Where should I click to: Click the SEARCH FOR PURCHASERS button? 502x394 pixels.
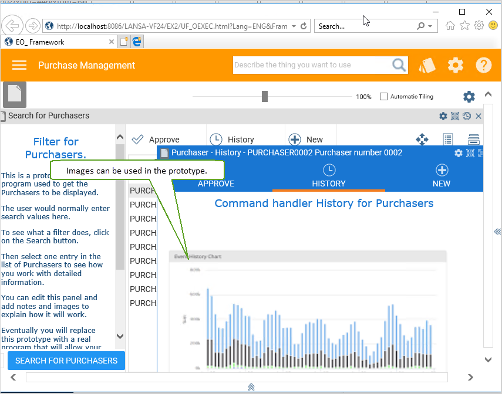coord(66,361)
